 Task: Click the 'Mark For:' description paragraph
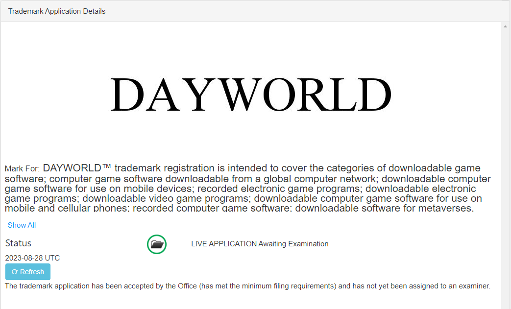click(x=248, y=188)
